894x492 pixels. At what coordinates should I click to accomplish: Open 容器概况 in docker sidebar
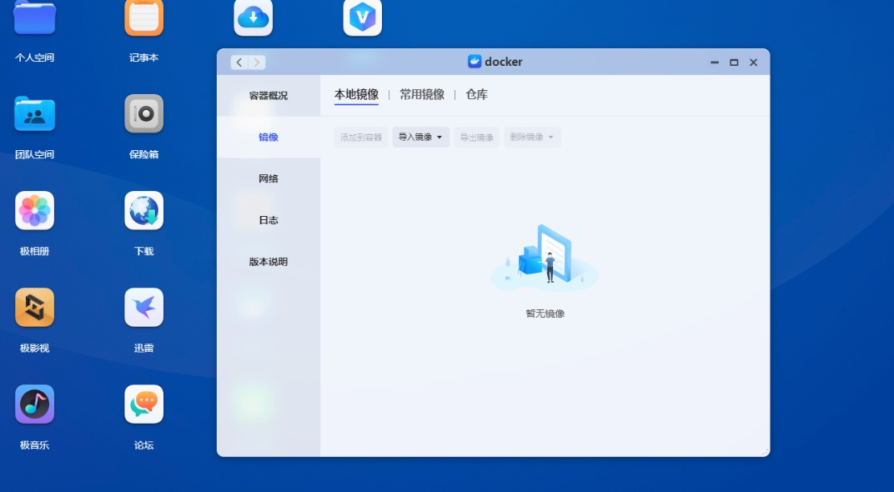(x=269, y=96)
